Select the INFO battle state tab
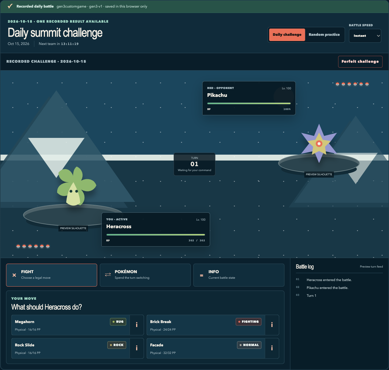This screenshot has height=370, width=389. tap(239, 275)
